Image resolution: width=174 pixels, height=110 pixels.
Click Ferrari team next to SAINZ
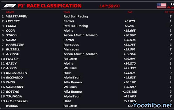[69, 40]
